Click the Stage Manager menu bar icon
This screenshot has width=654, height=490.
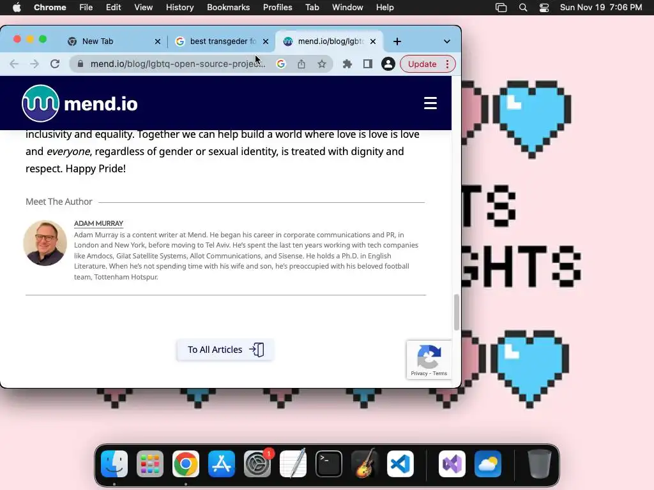point(501,8)
